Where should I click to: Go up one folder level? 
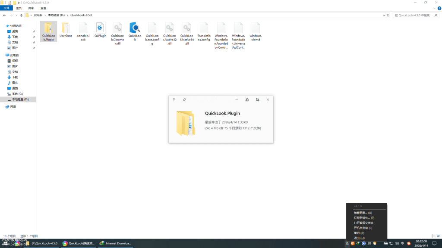pos(22,15)
